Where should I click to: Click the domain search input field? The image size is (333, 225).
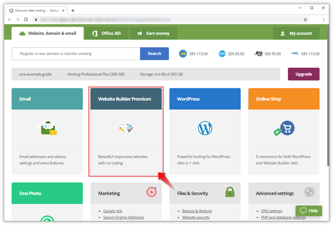pyautogui.click(x=76, y=53)
